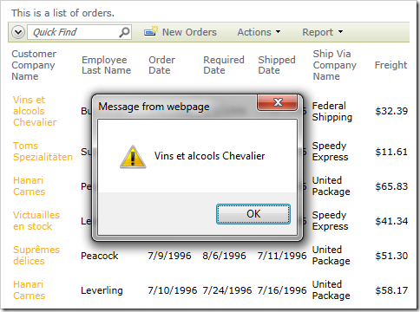Click the Quick Find magnifier icon
The image size is (420, 312).
[124, 32]
